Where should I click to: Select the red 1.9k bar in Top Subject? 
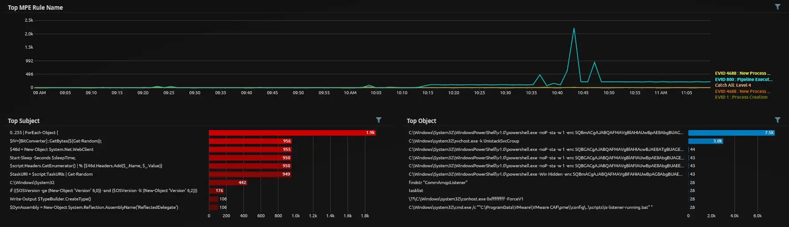coord(292,133)
